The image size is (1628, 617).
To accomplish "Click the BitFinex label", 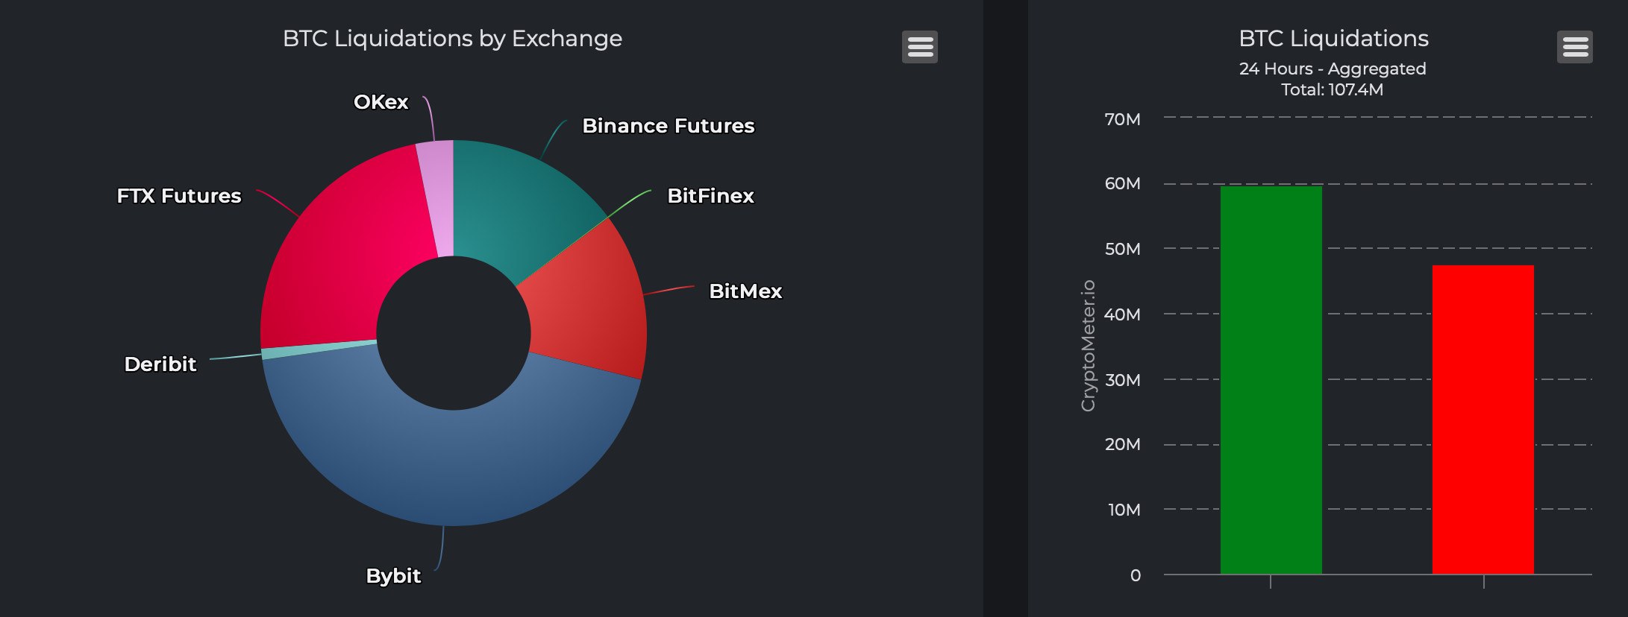I will (x=710, y=196).
